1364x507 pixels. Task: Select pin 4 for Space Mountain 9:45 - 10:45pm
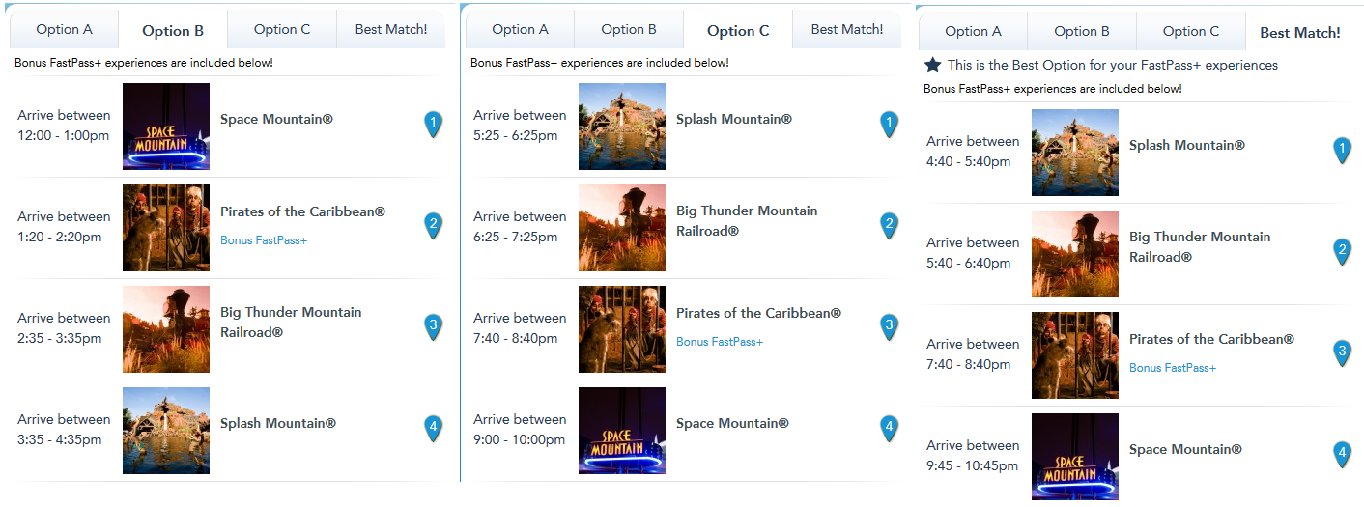point(1342,455)
